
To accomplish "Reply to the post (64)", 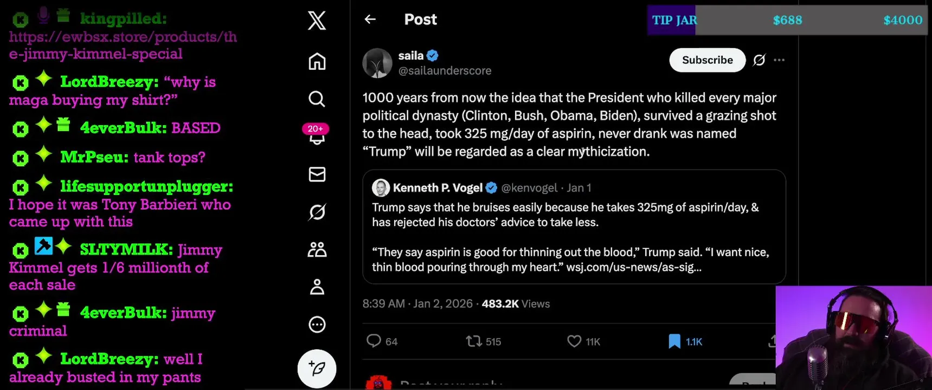I will coord(374,341).
